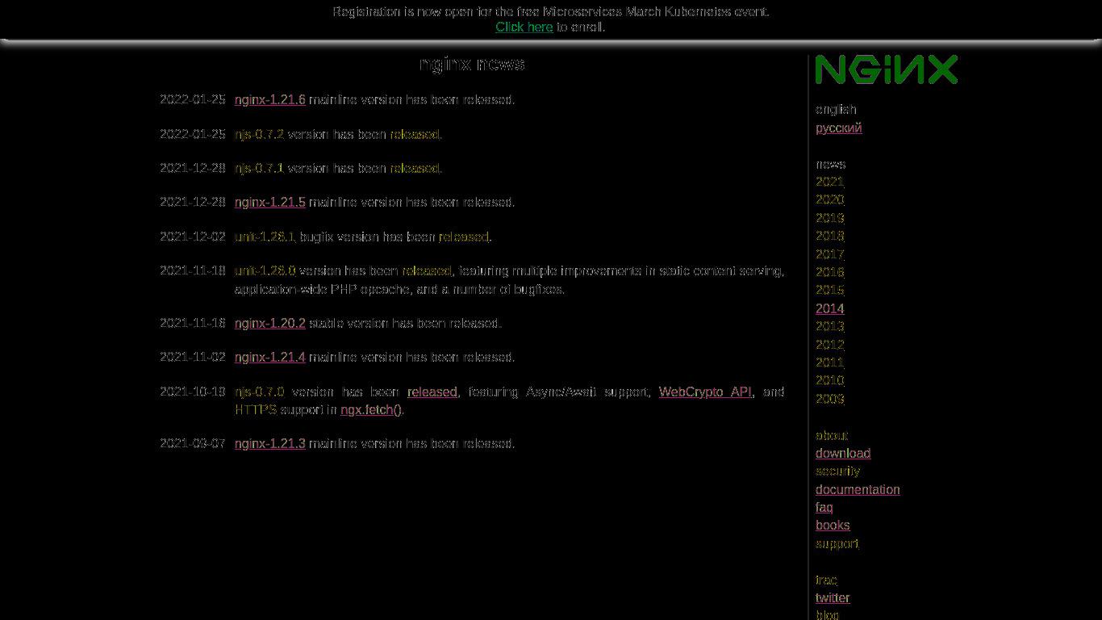This screenshot has height=620, width=1102.
Task: Select the date 2021-11-16
Action: [x=193, y=324]
